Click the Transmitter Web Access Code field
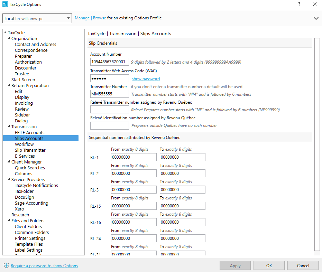 click(110, 78)
